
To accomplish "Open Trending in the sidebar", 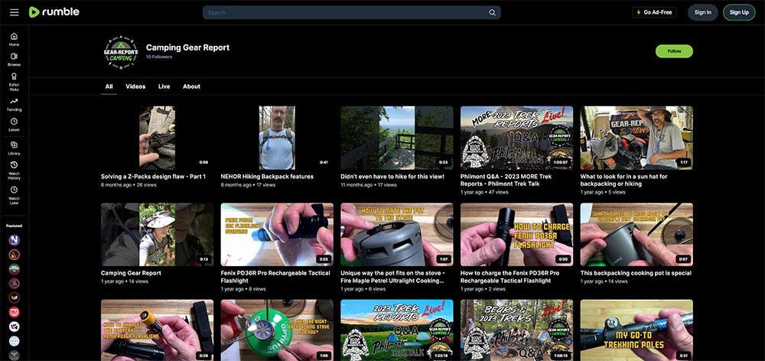I will (14, 104).
